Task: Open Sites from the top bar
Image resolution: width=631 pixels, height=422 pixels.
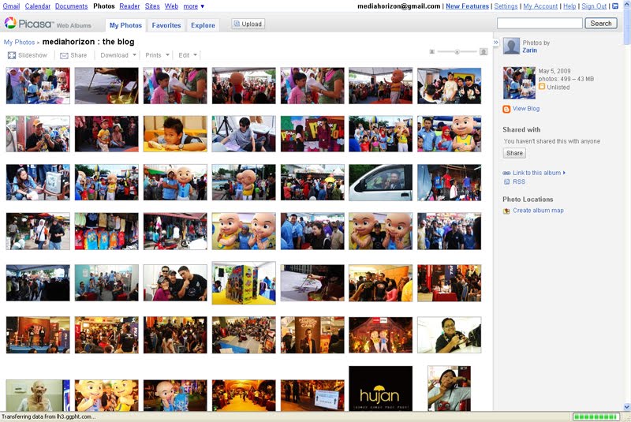Action: click(152, 6)
